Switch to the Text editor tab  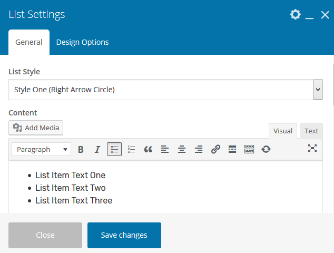point(311,131)
